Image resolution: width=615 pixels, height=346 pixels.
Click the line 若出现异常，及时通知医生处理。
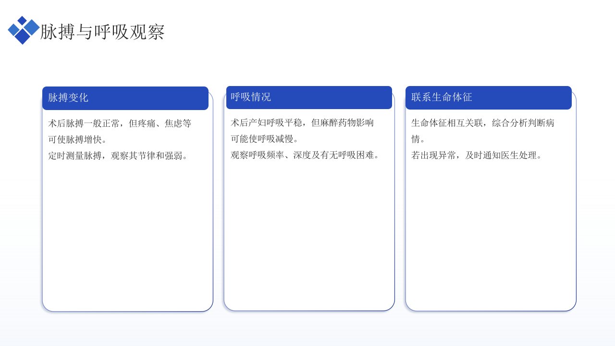tap(477, 155)
